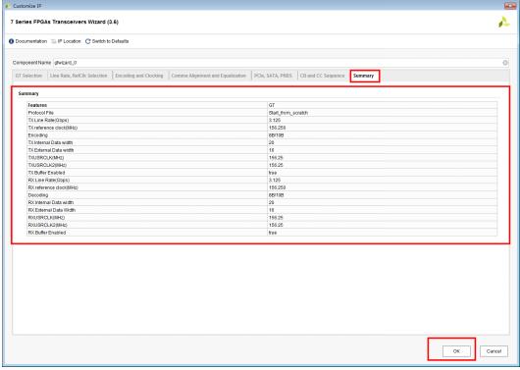Image resolution: width=520 pixels, height=370 pixels.
Task: Click the Customize IP title bar icon
Action: [x=8, y=6]
